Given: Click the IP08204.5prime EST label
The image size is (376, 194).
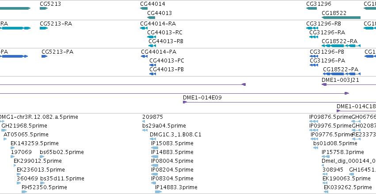Looking at the screenshot, I should coord(172,170).
